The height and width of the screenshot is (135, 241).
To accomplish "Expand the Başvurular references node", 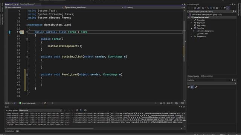I will pos(191,23).
